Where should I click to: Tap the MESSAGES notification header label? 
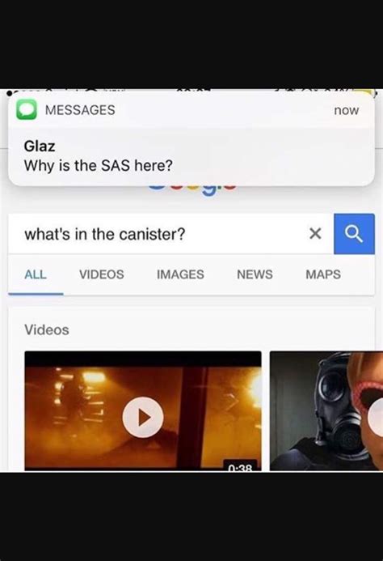(80, 110)
